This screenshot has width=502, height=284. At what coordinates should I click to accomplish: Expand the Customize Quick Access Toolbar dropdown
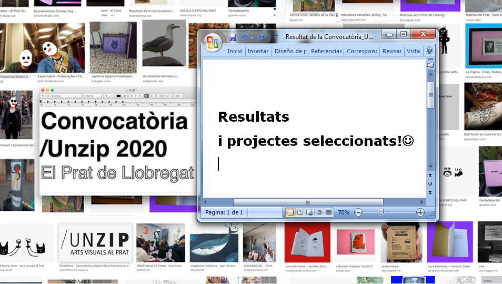[x=276, y=37]
